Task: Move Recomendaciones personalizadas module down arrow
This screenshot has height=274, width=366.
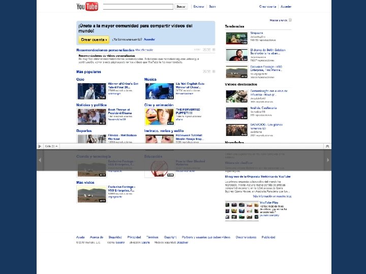Action: point(209,50)
